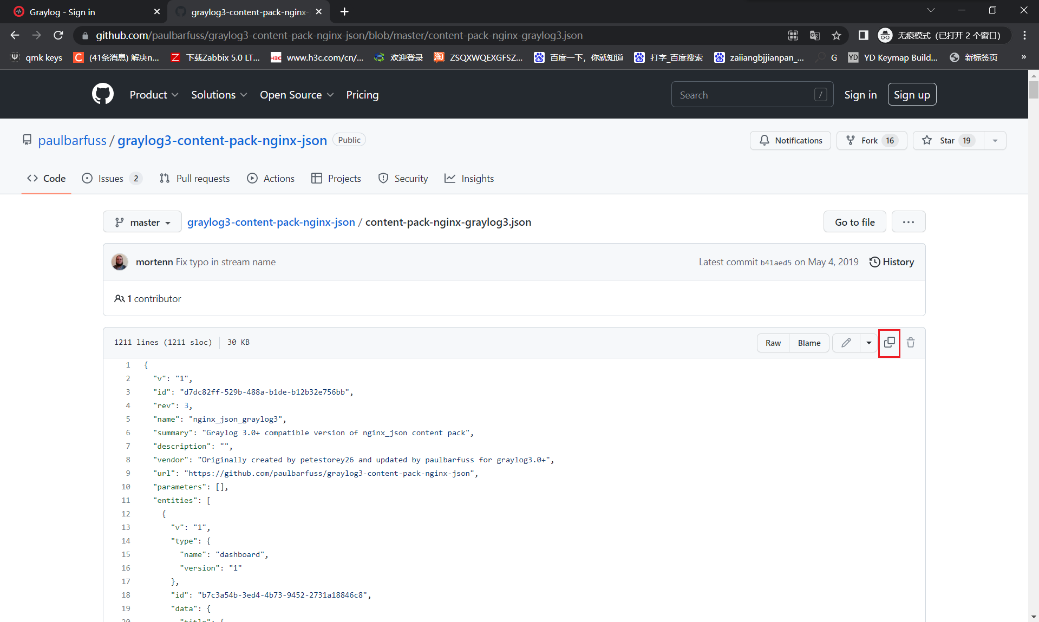Fork this repository
Viewport: 1039px width, 622px height.
871,140
